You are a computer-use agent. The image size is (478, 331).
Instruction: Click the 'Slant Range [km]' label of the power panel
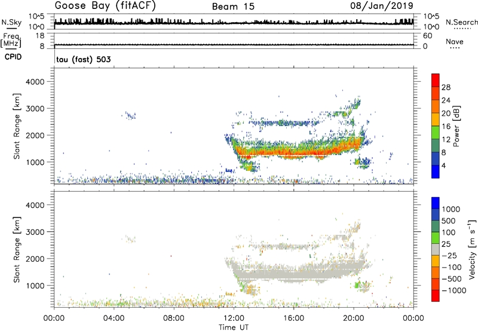pyautogui.click(x=17, y=126)
